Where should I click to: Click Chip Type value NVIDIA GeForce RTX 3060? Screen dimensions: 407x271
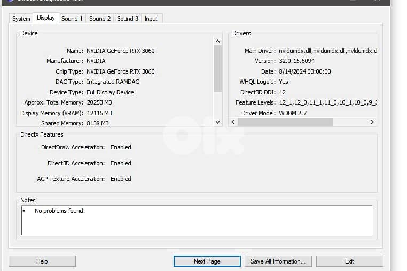tap(121, 71)
